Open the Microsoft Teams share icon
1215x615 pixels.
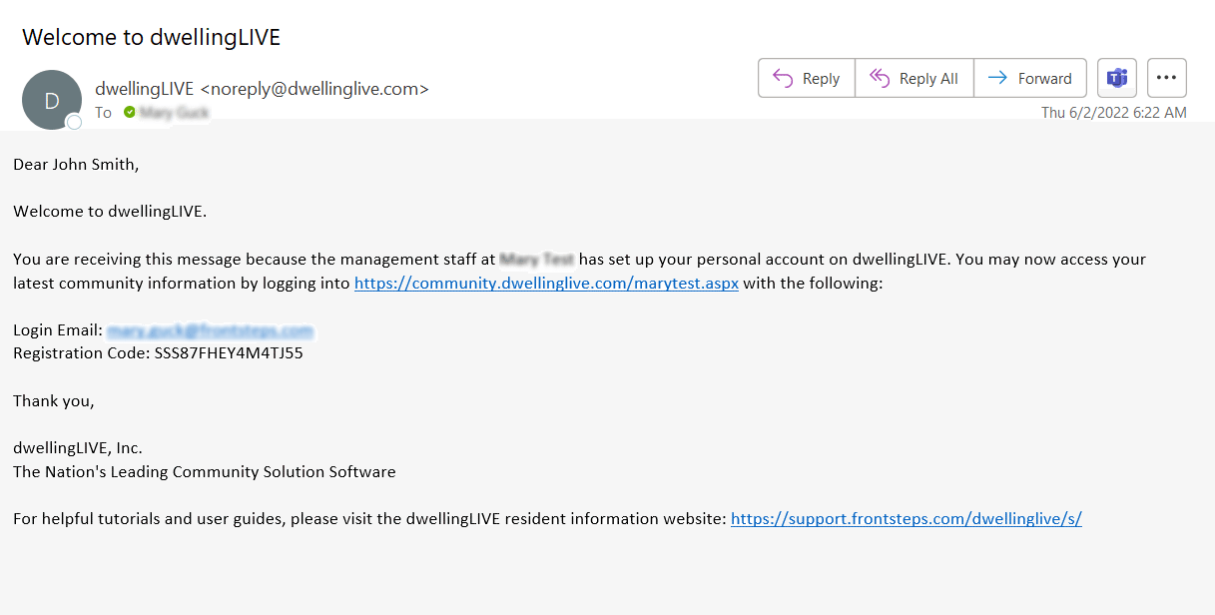[1117, 78]
